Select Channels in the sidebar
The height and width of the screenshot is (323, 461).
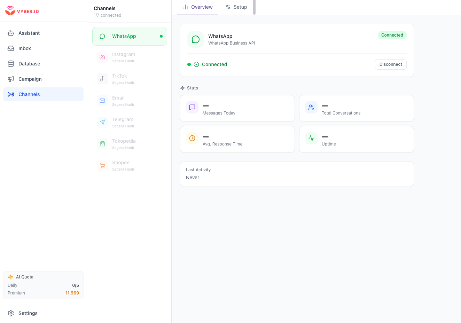[x=43, y=94]
